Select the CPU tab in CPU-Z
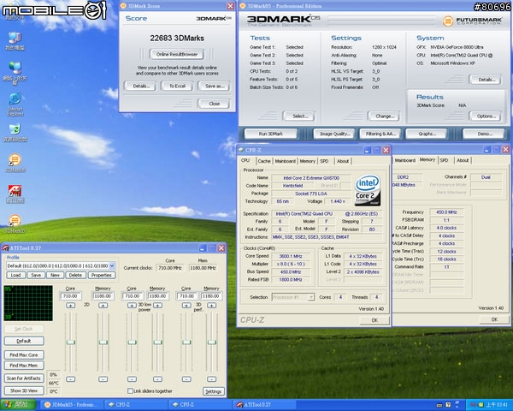This screenshot has width=513, height=411. click(x=245, y=161)
